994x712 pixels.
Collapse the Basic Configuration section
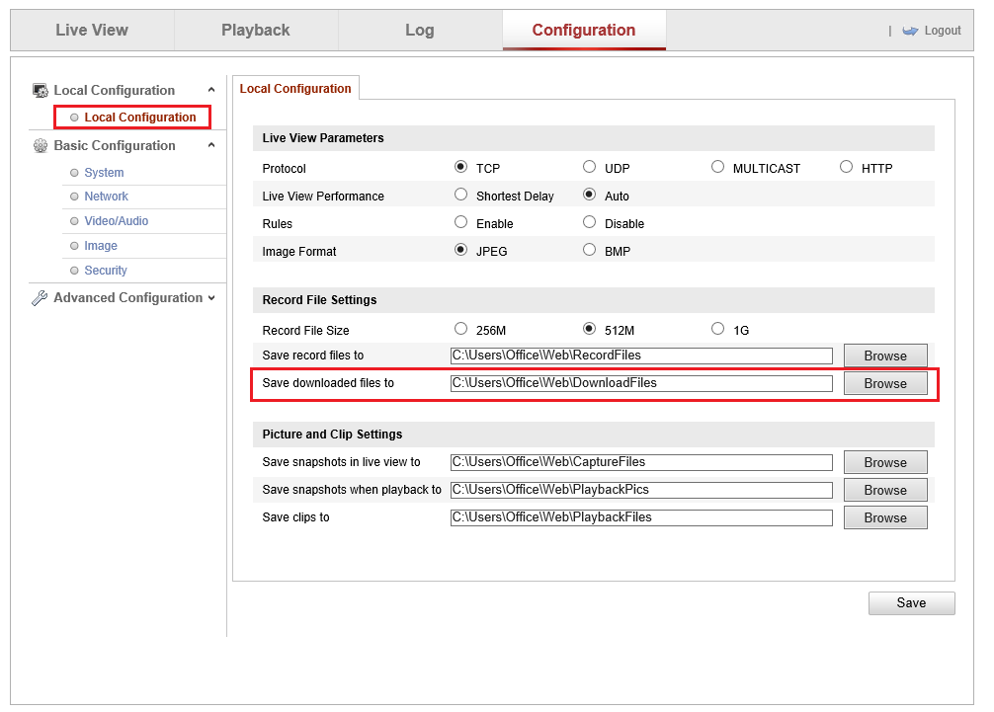pos(211,146)
